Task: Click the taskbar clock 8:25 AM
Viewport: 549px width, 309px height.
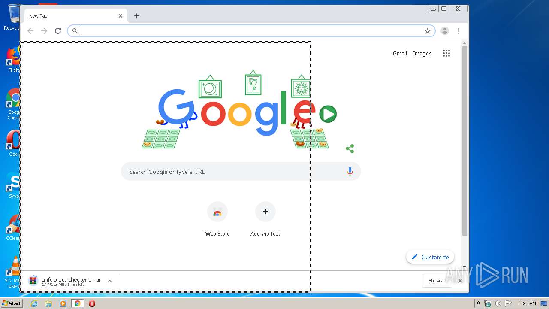Action: 527,303
